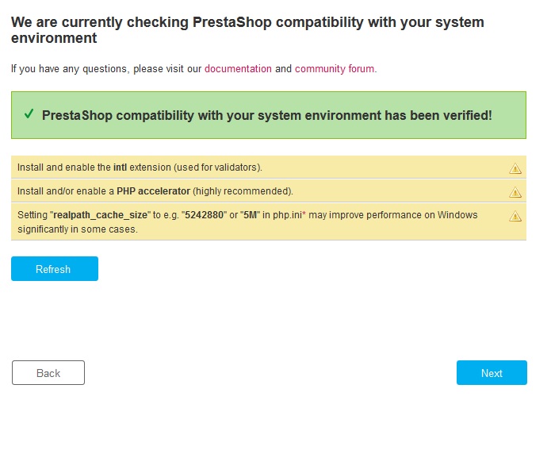Open the documentation link
The width and height of the screenshot is (551, 454).
pos(238,69)
